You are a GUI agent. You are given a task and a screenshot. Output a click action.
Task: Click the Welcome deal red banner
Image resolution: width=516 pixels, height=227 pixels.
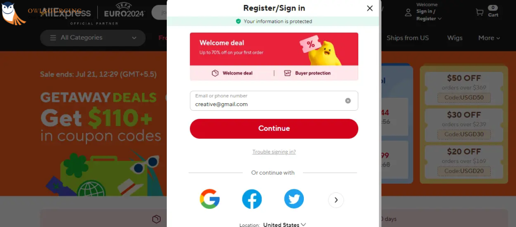pyautogui.click(x=274, y=49)
